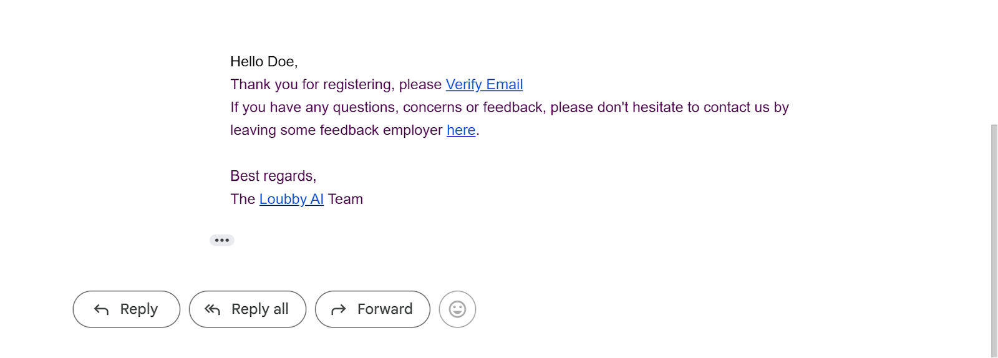Viewport: 998px width, 358px height.
Task: Click the double-arrow reply all icon
Action: point(213,309)
